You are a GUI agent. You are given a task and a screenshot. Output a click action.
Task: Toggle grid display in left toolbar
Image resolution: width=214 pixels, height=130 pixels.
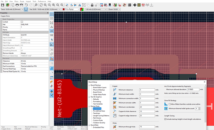coord(51,14)
